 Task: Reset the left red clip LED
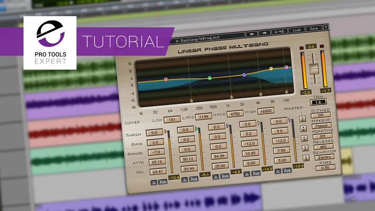click(x=301, y=48)
